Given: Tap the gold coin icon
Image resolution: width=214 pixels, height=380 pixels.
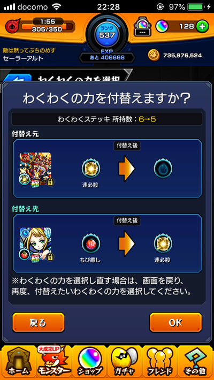Looking at the screenshot, I should click(x=154, y=55).
